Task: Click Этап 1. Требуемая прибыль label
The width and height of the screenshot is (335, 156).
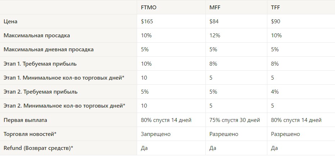Action: click(x=40, y=63)
